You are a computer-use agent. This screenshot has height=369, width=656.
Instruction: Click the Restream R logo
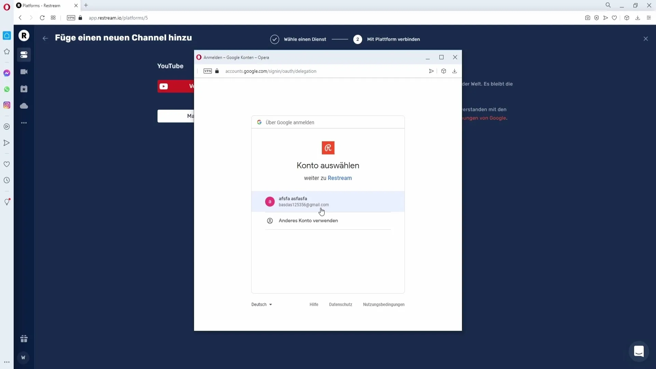coord(24,36)
